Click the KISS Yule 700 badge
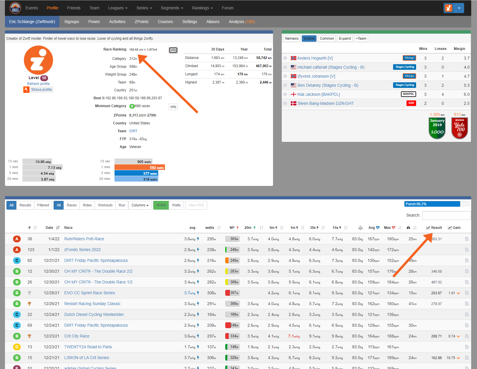This screenshot has width=477, height=369. [x=460, y=128]
